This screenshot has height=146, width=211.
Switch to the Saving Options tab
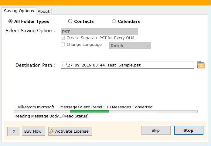click(x=19, y=11)
